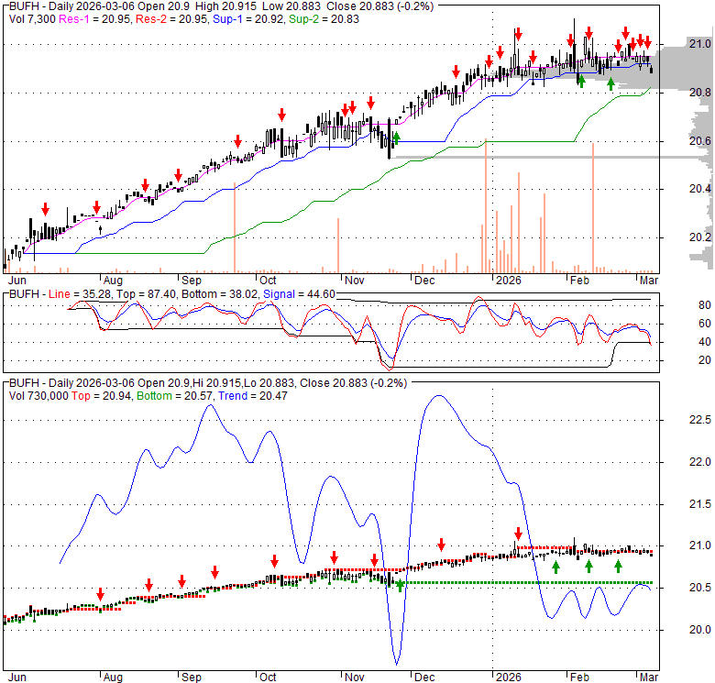This screenshot has height=683, width=715.
Task: Click the 21.0 label on the top price axis
Action: click(700, 44)
